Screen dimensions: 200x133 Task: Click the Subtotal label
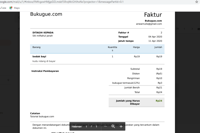(135, 69)
